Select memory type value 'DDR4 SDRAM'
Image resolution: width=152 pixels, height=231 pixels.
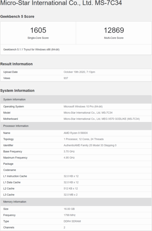(72, 221)
